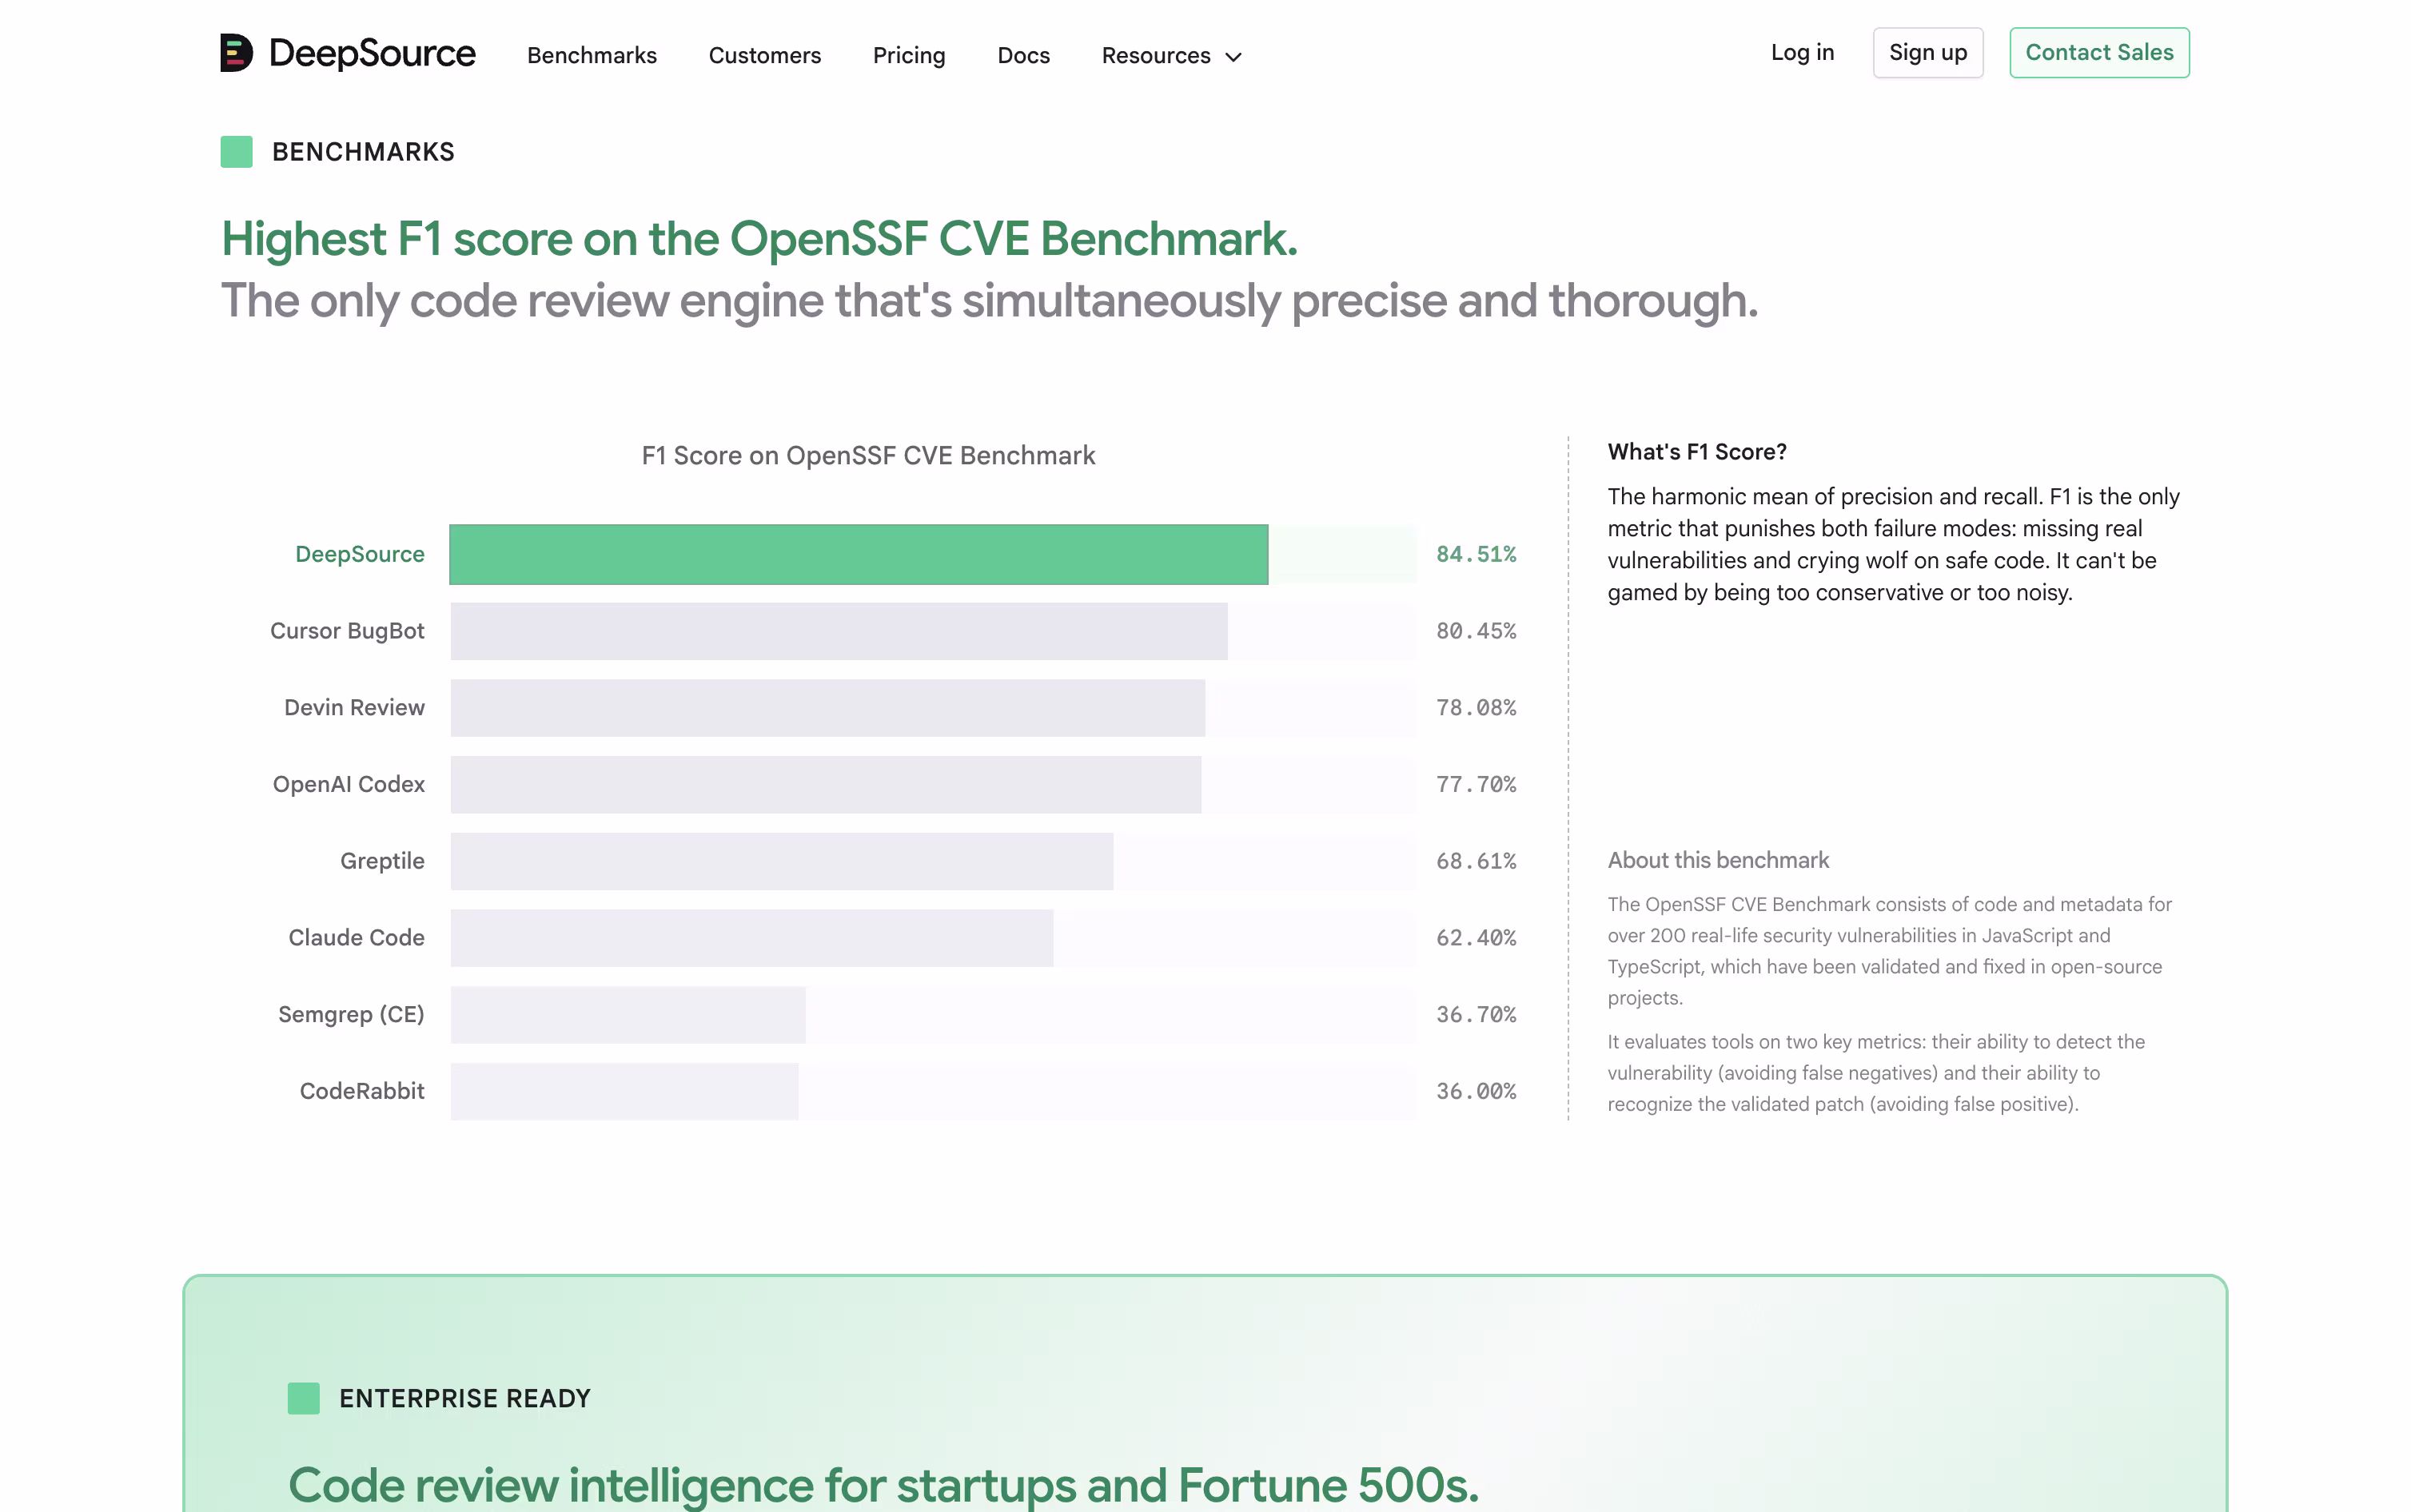The image size is (2411, 1512).
Task: Click the Claude Code bar in chart
Action: tap(752, 938)
